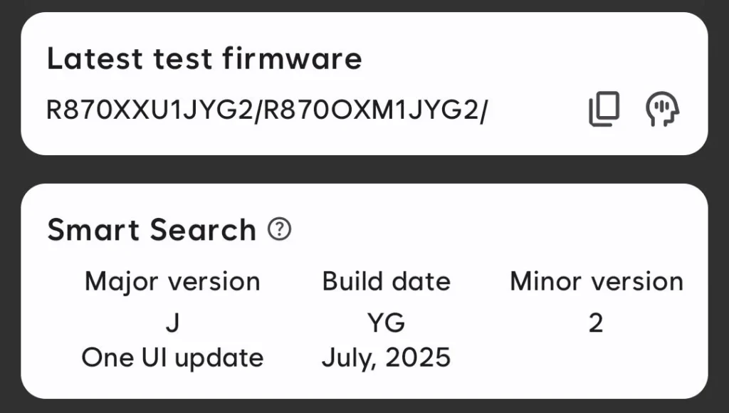This screenshot has width=729, height=413.
Task: Click the speech-analysis head icon on the right
Action: point(662,108)
